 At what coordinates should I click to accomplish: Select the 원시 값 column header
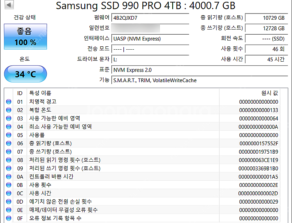pyautogui.click(x=250, y=93)
